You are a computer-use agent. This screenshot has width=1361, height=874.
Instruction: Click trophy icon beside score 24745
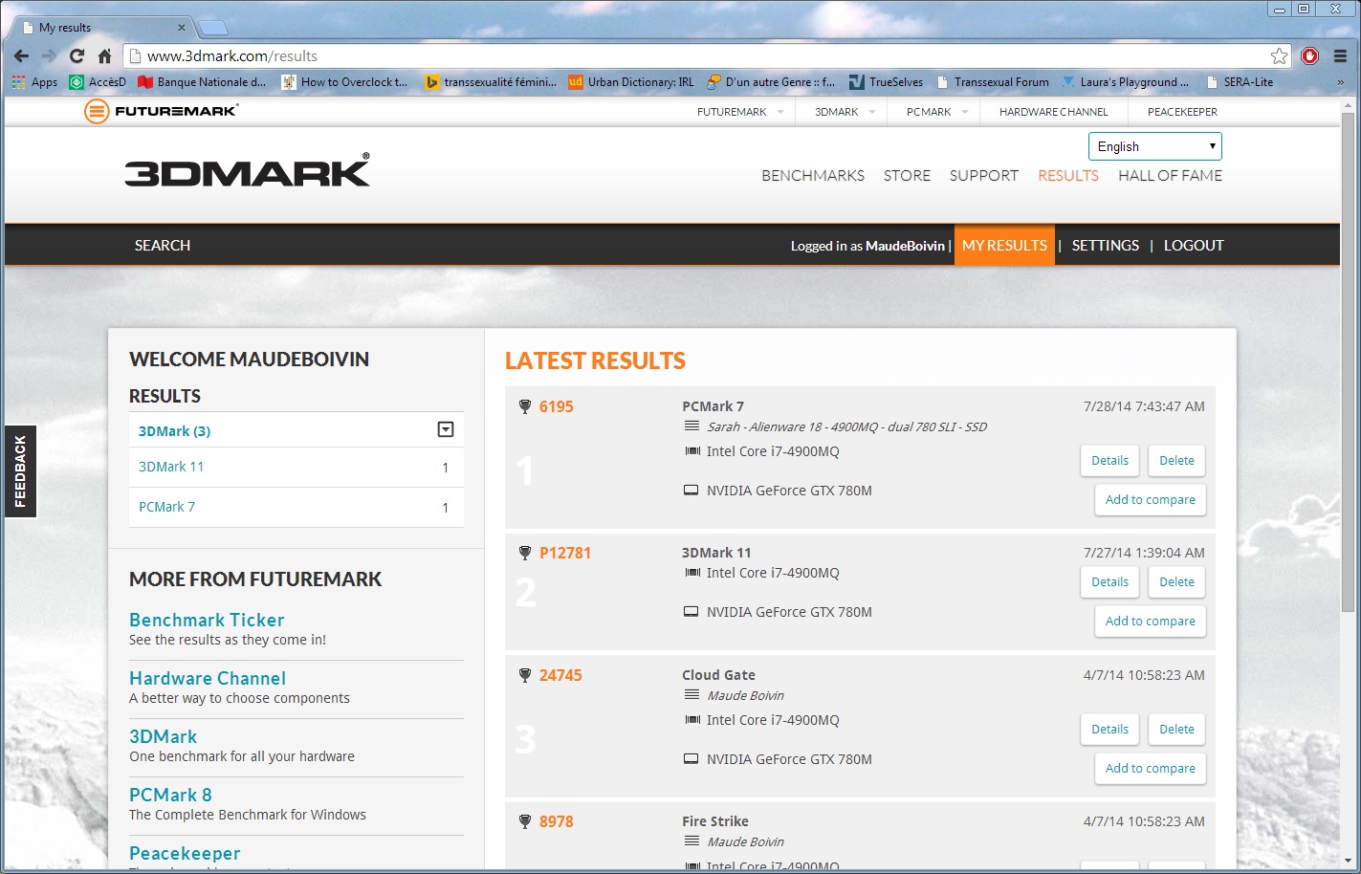tap(525, 675)
